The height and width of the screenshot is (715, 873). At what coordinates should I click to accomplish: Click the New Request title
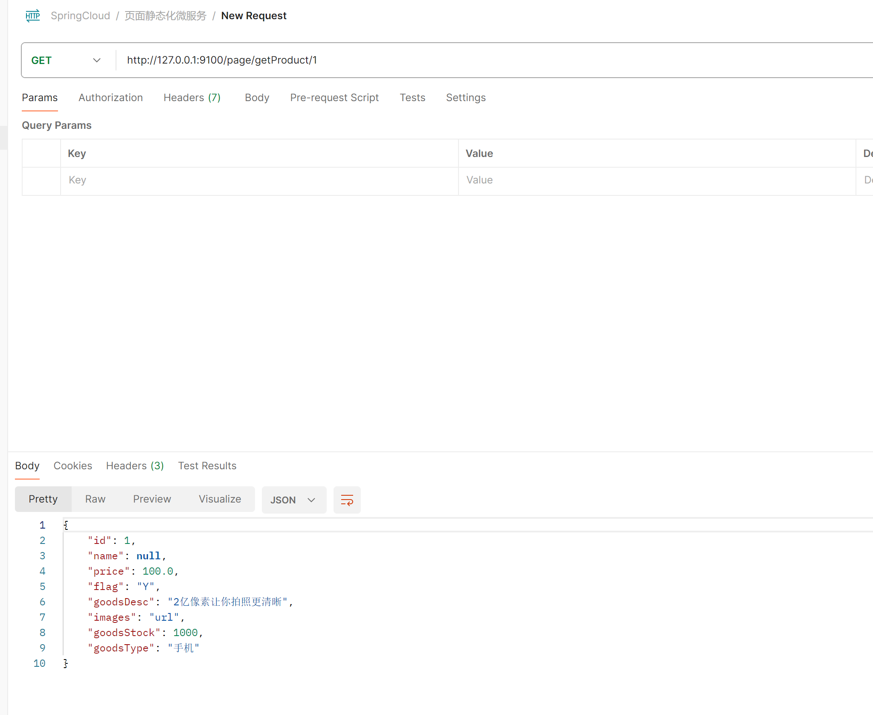point(254,16)
